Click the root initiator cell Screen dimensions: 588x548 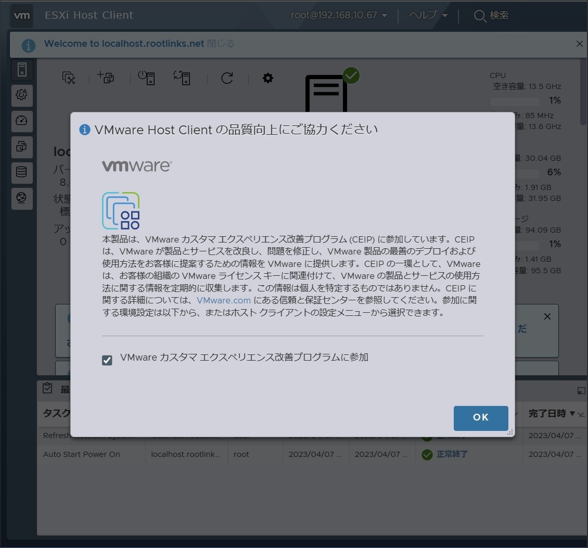click(241, 454)
